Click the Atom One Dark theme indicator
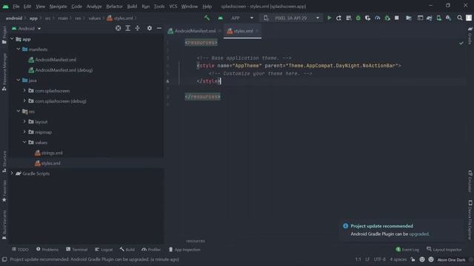Viewport: 474px width, 266px height. tap(451, 259)
